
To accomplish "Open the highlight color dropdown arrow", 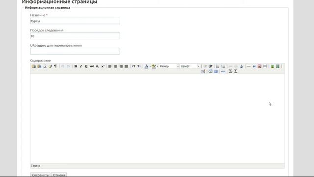I will coord(157,66).
